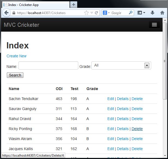Click the Search button
The width and height of the screenshot is (168, 159).
(x=15, y=75)
